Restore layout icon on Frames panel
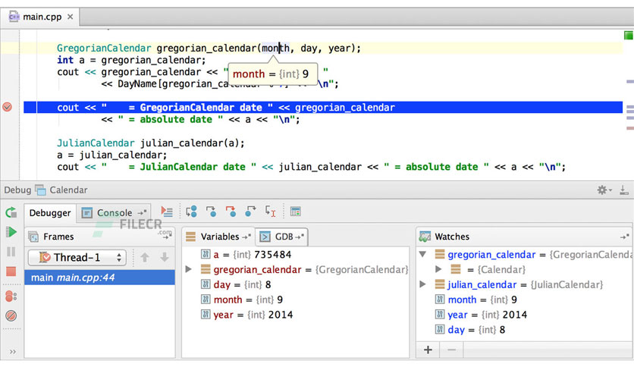Viewport: 634px width, 367px height. [166, 237]
